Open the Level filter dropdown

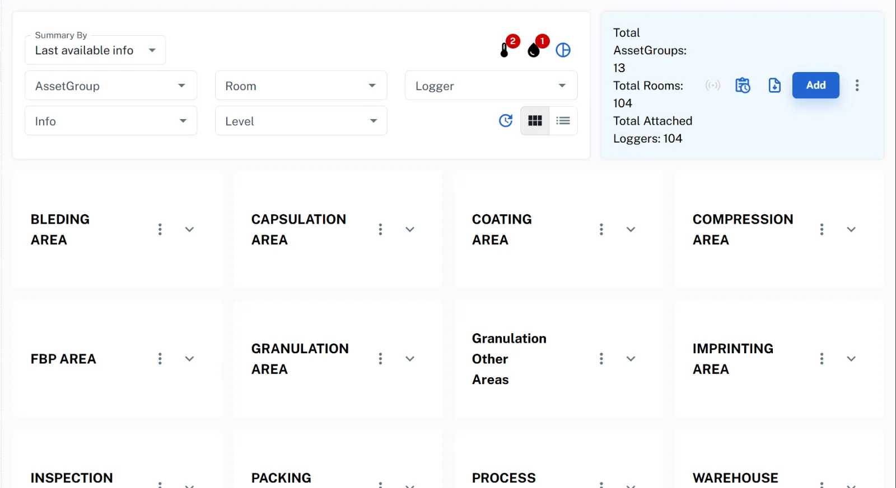301,121
